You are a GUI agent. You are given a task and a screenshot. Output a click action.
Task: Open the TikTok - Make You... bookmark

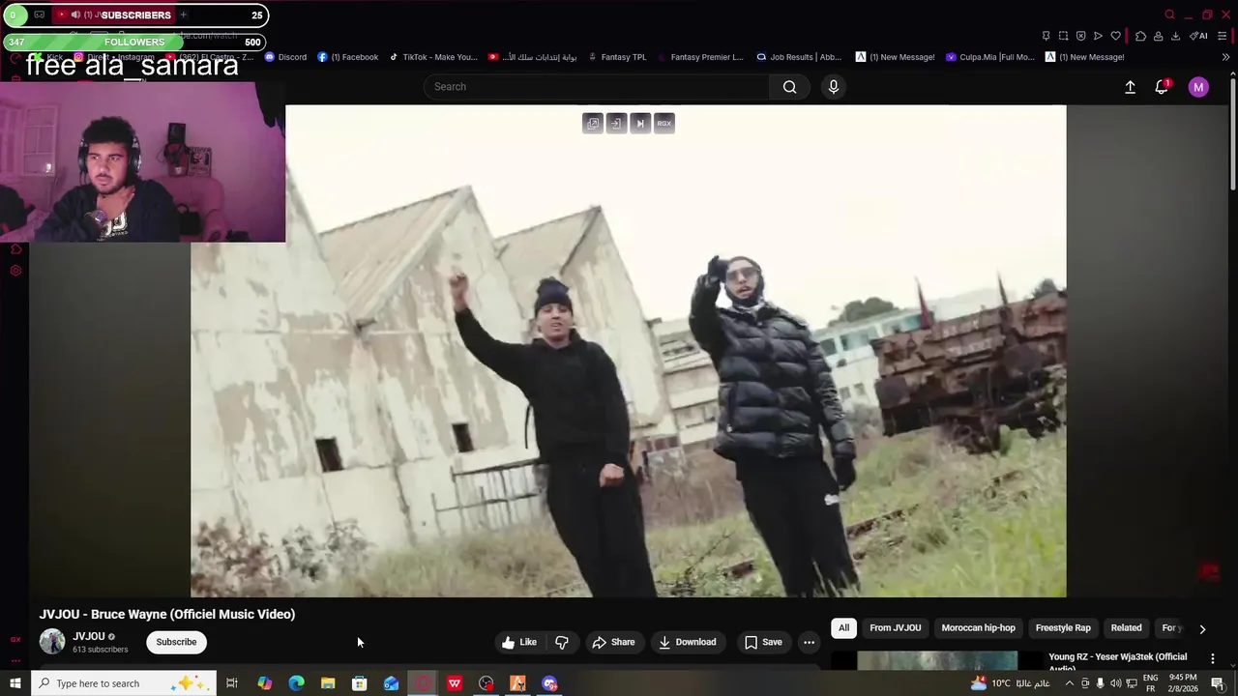point(433,57)
